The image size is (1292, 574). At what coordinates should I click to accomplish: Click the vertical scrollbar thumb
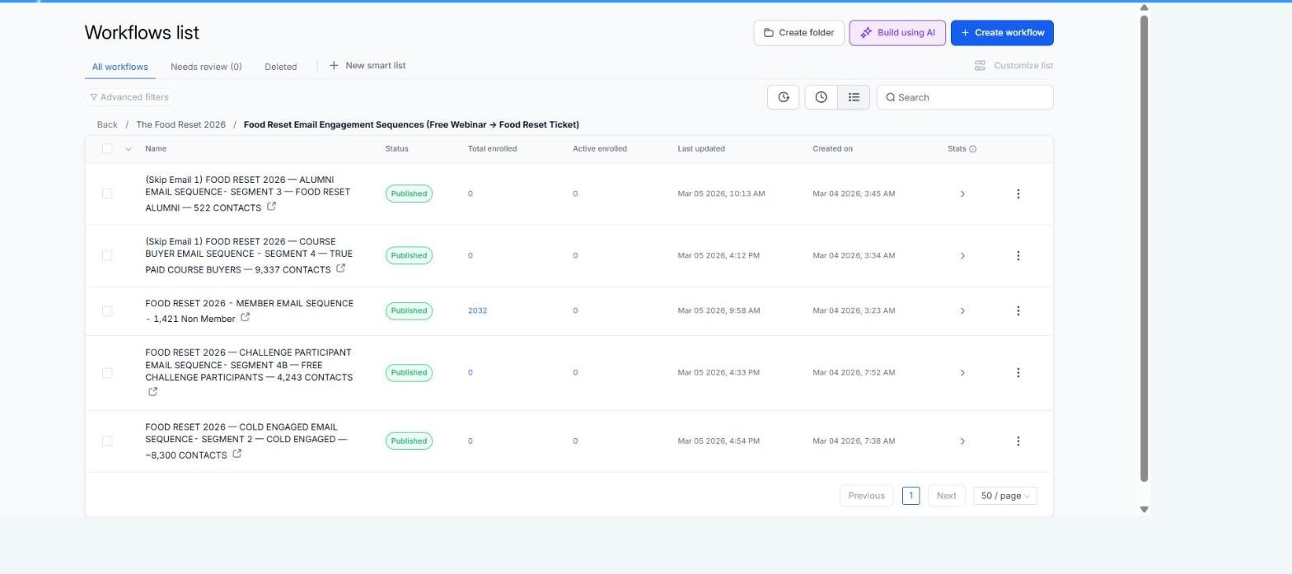point(1144,247)
